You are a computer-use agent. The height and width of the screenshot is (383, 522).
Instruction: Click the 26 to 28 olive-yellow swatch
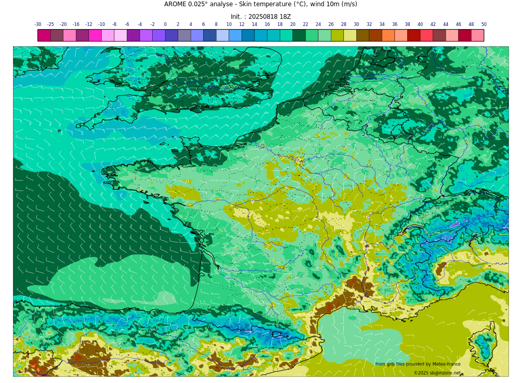337,35
